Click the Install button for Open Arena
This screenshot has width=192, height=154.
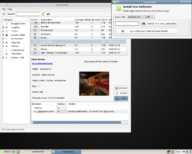(x=121, y=93)
